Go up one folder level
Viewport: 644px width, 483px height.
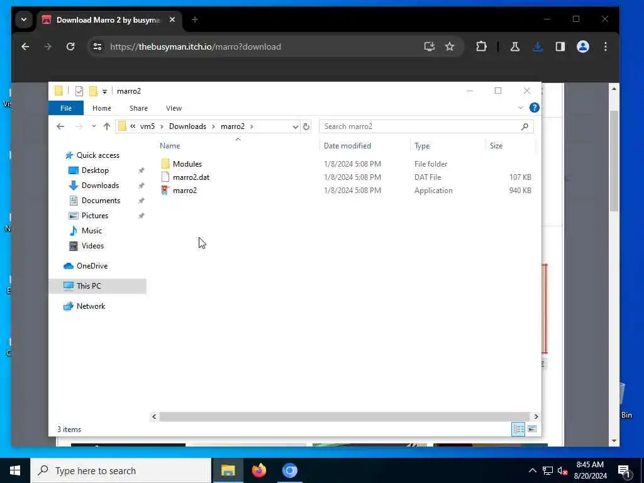tap(107, 126)
